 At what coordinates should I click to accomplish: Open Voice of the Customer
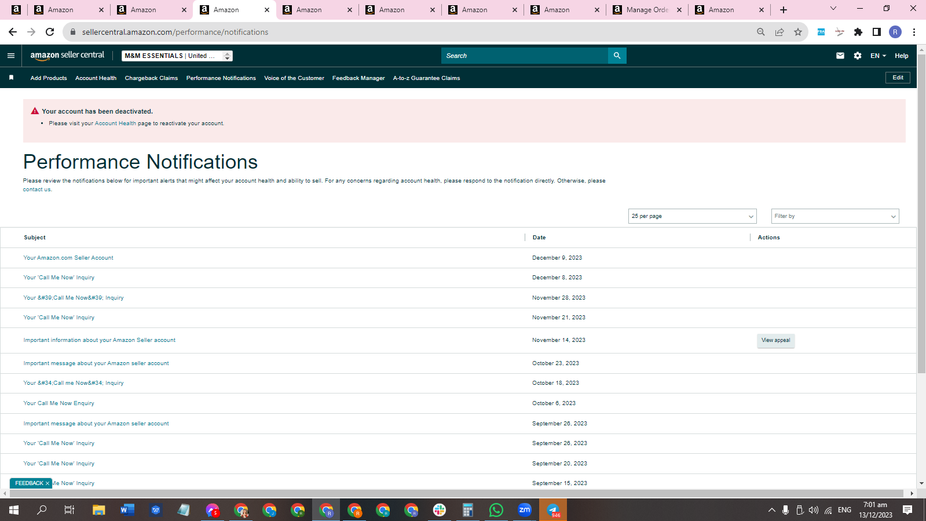tap(294, 78)
